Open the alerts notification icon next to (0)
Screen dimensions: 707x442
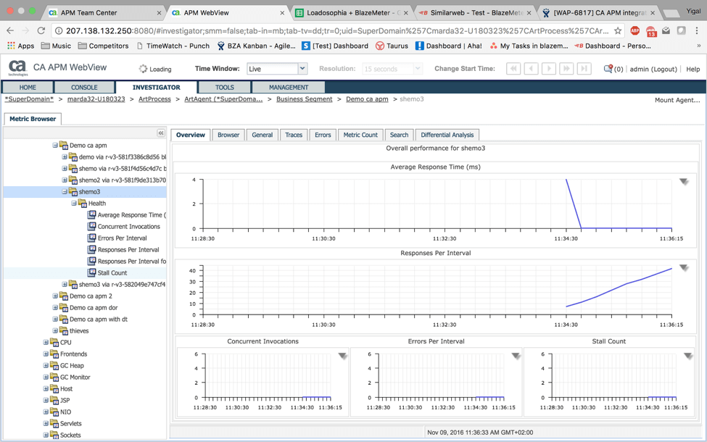608,69
